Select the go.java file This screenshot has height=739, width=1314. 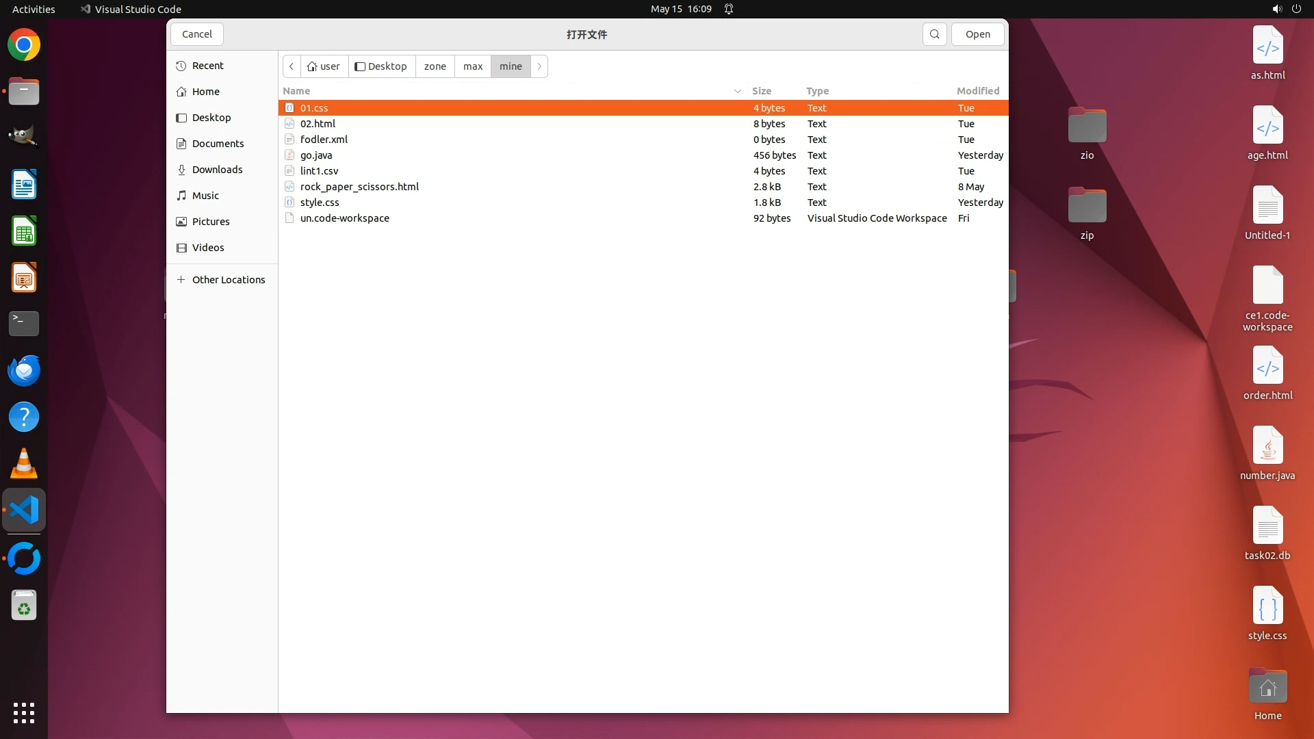tap(316, 155)
